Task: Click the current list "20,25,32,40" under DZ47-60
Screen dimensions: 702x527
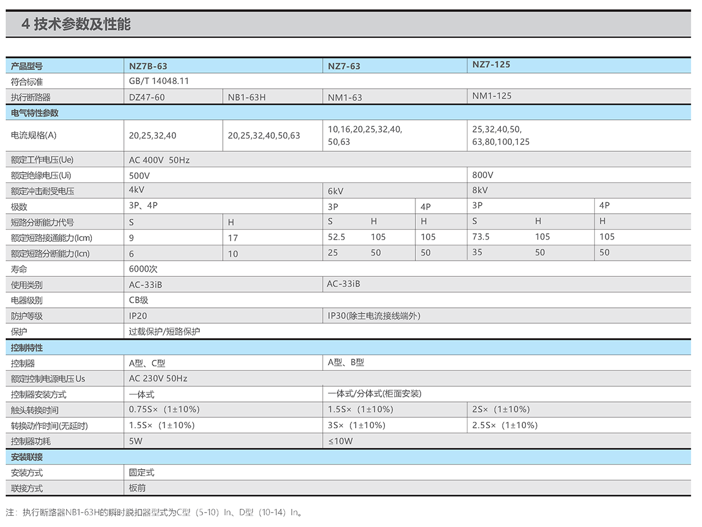Action: (153, 136)
